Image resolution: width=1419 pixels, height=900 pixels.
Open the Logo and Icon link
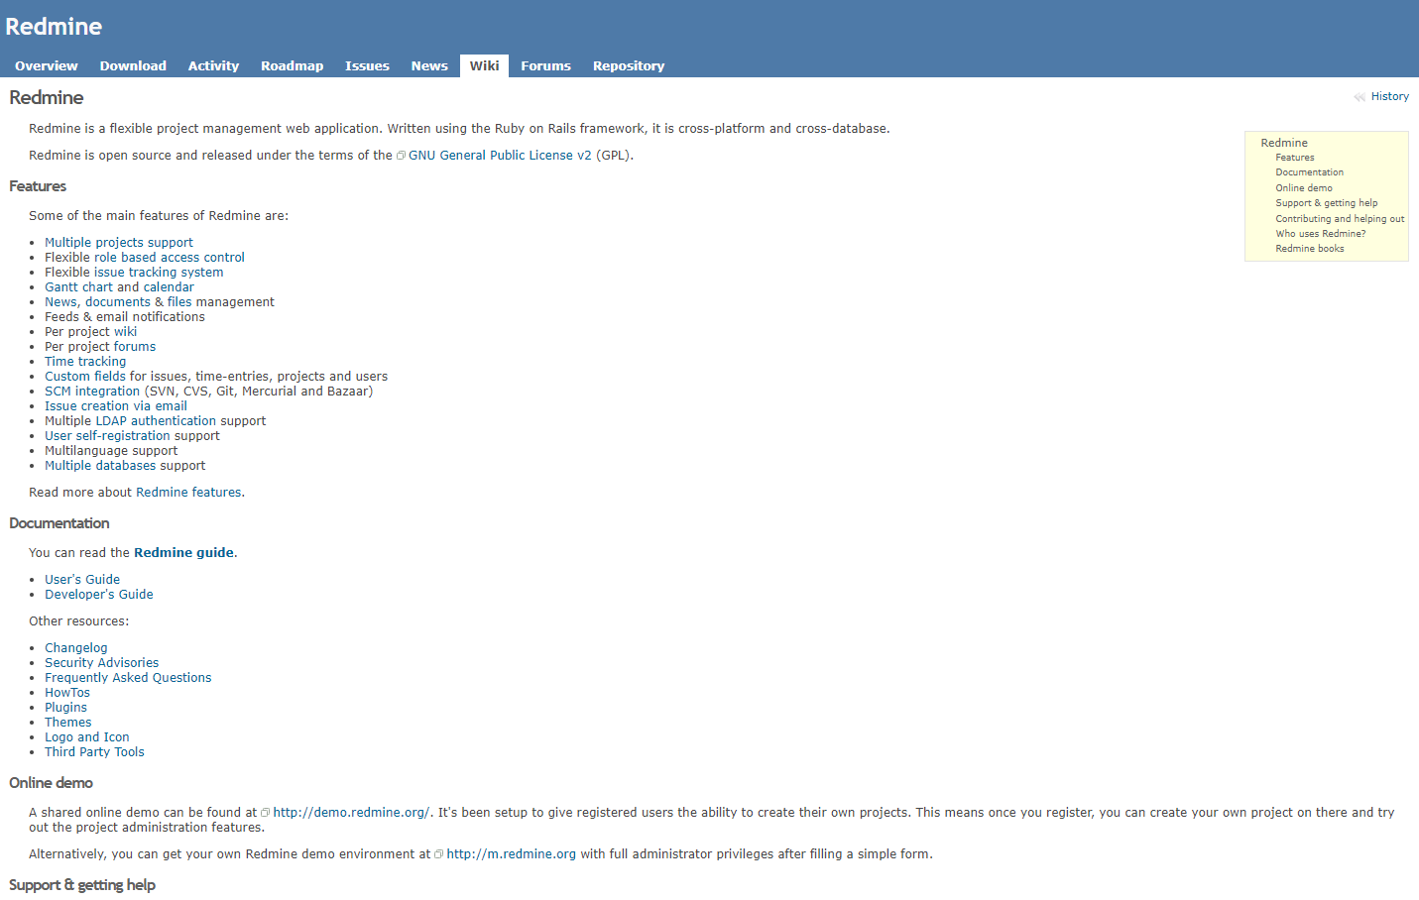[87, 737]
